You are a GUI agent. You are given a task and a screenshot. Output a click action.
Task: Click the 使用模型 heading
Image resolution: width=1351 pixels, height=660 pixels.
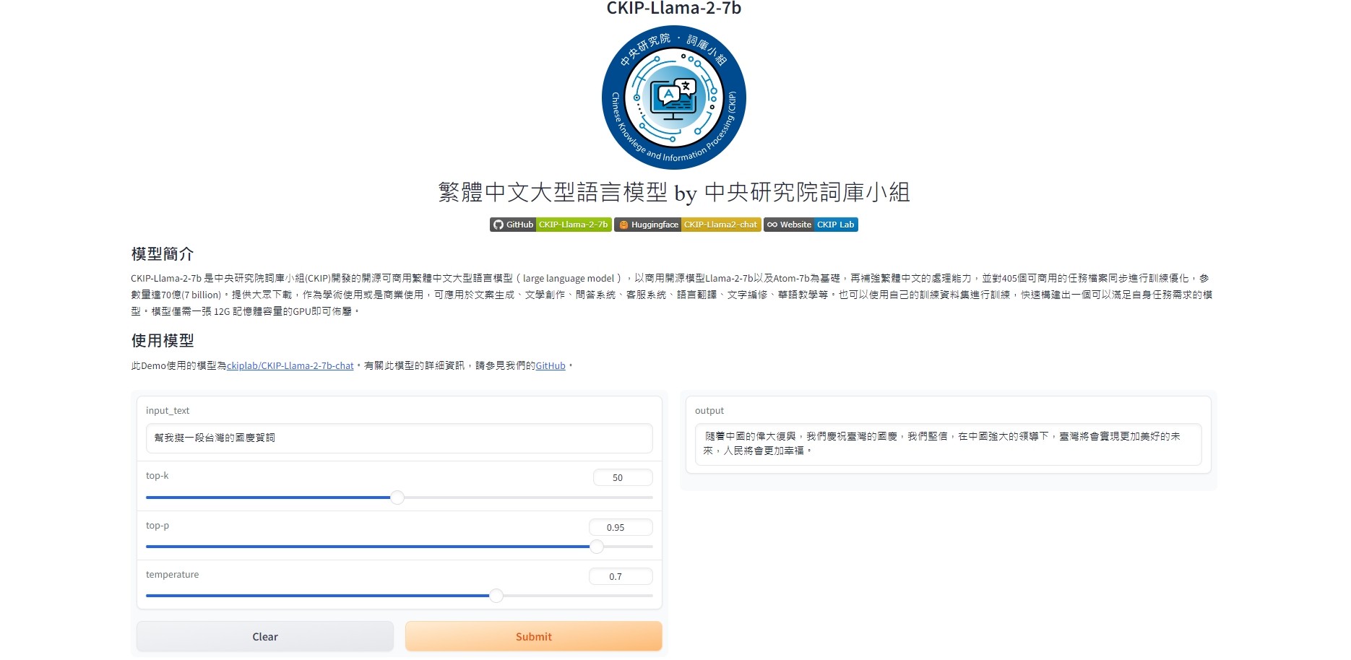tap(163, 341)
